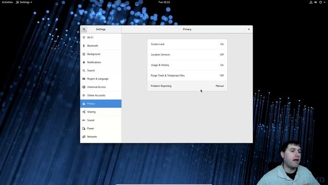Click the volume icon in top bar
328x185 pixels.
[x=316, y=2]
